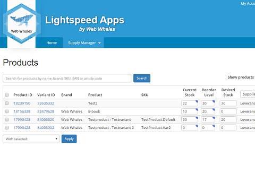Click the SKU column header
Screen dimensions: 255x191
(x=144, y=95)
